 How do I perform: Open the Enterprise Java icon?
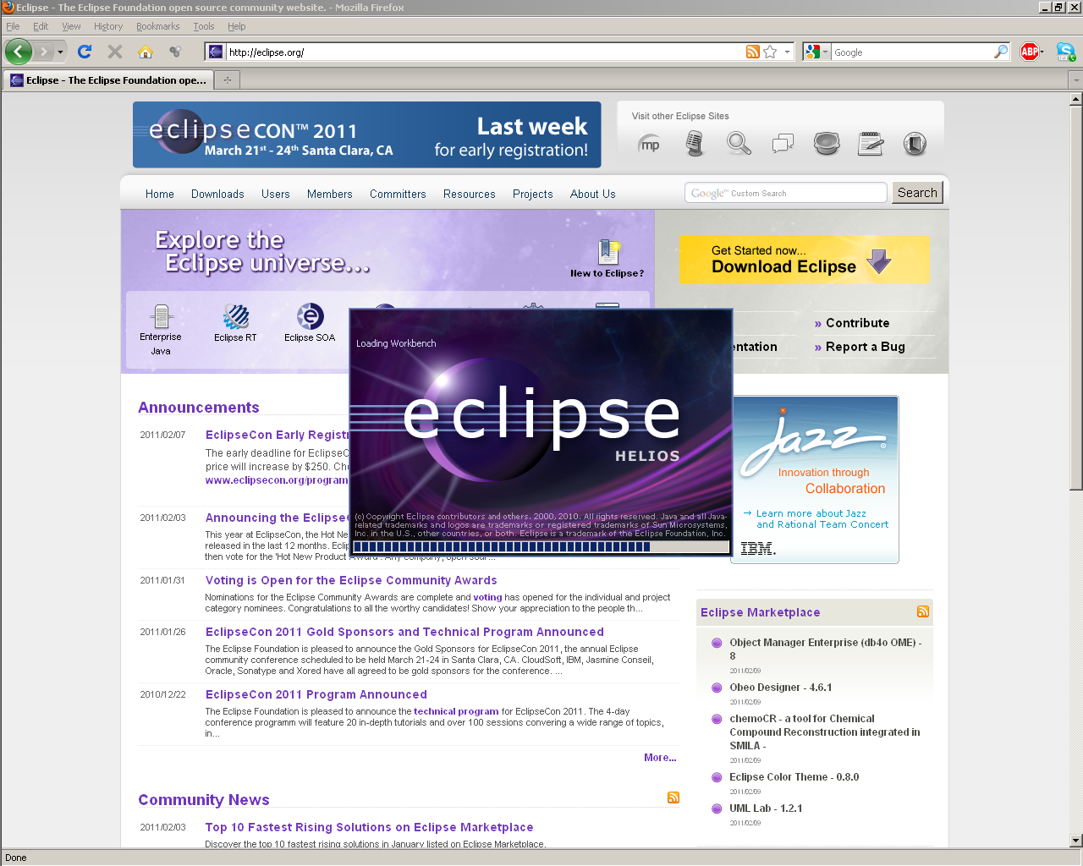coord(161,318)
